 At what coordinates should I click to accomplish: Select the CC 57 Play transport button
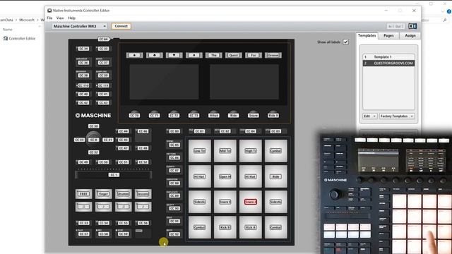83,234
